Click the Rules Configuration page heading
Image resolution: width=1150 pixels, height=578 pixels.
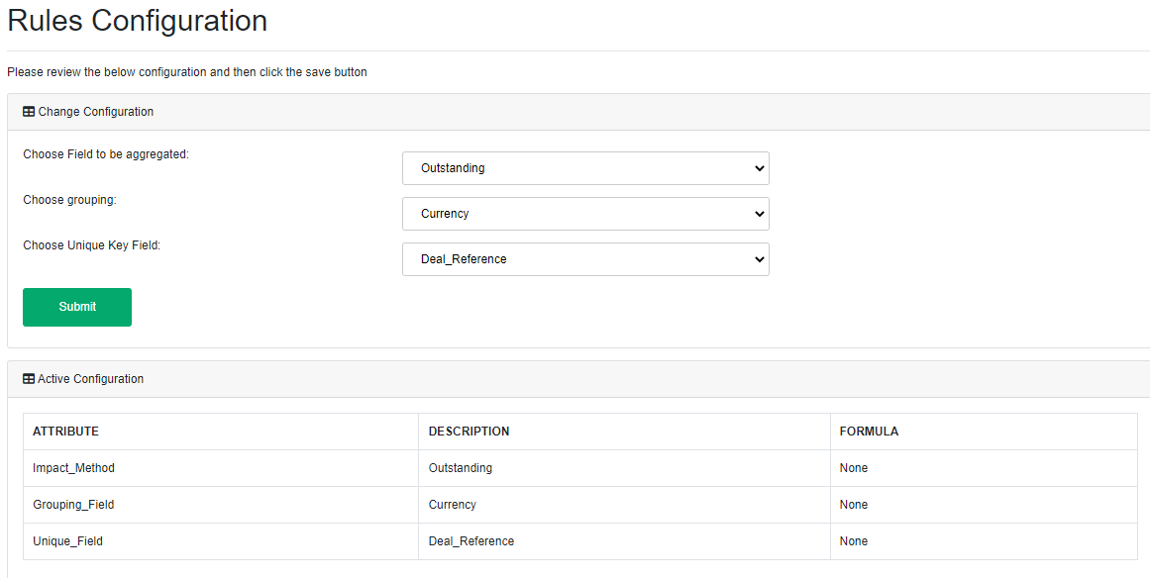(x=138, y=21)
